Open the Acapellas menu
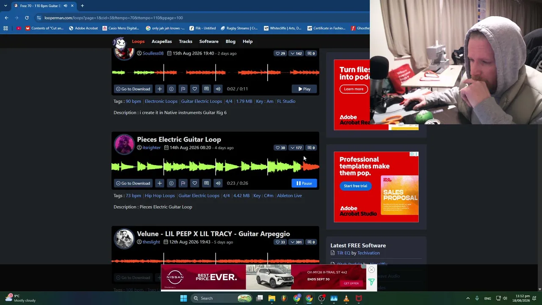542x305 pixels. click(162, 42)
